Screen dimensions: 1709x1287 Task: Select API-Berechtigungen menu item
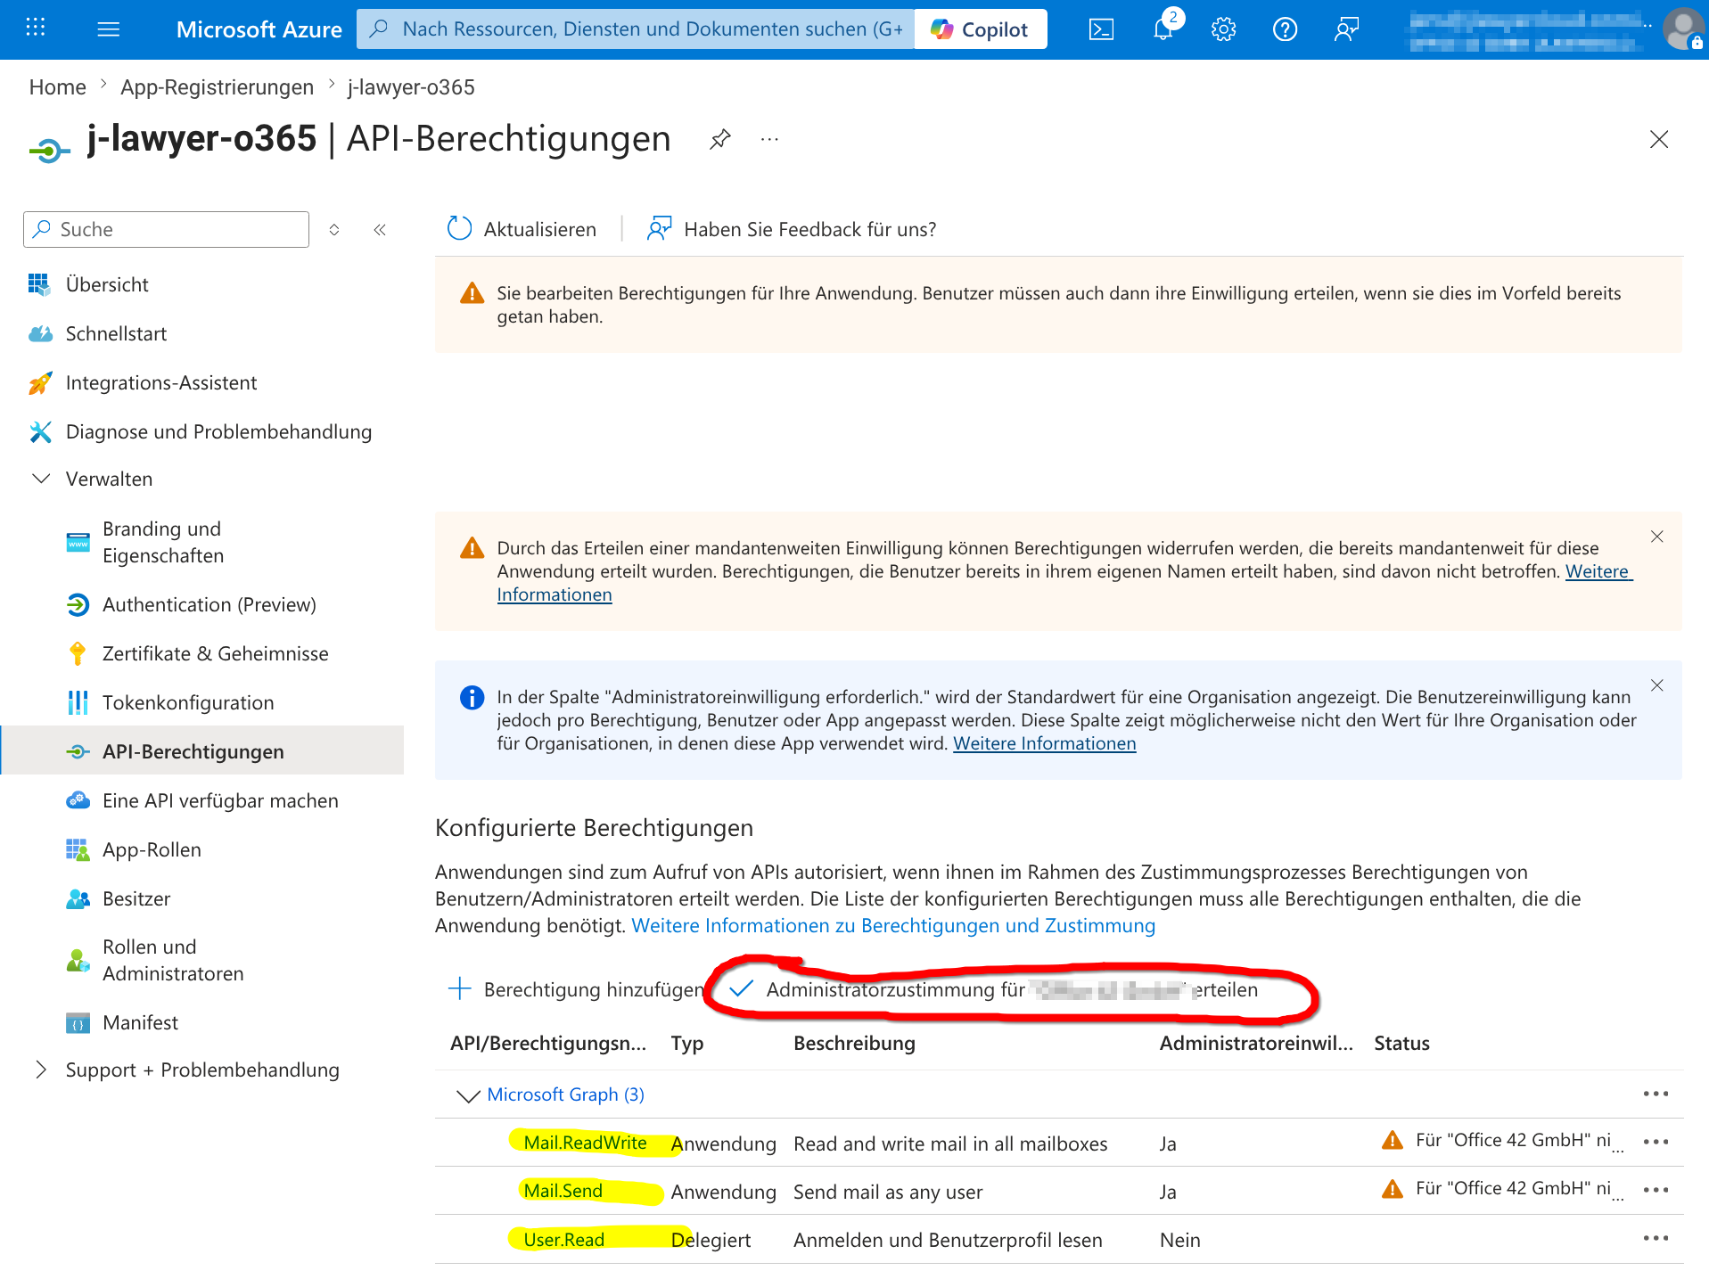[202, 751]
